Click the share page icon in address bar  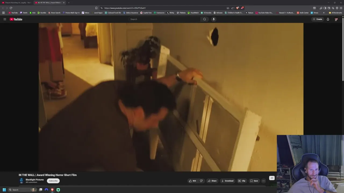[232, 8]
